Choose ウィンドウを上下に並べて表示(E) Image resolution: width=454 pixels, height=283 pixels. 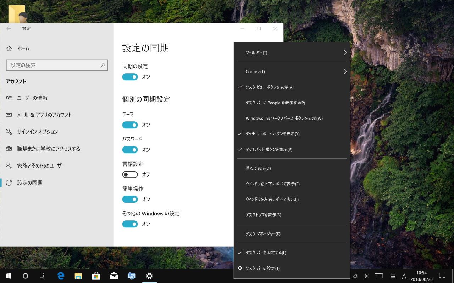[292, 184]
